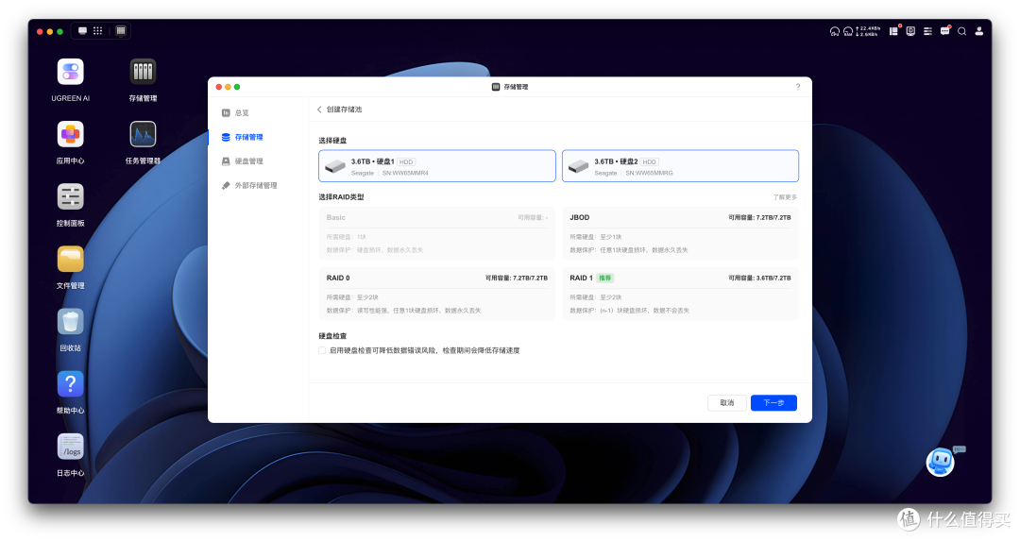1020x541 pixels.
Task: Click the SN:WW65MMR4 serial text
Action: [x=405, y=173]
